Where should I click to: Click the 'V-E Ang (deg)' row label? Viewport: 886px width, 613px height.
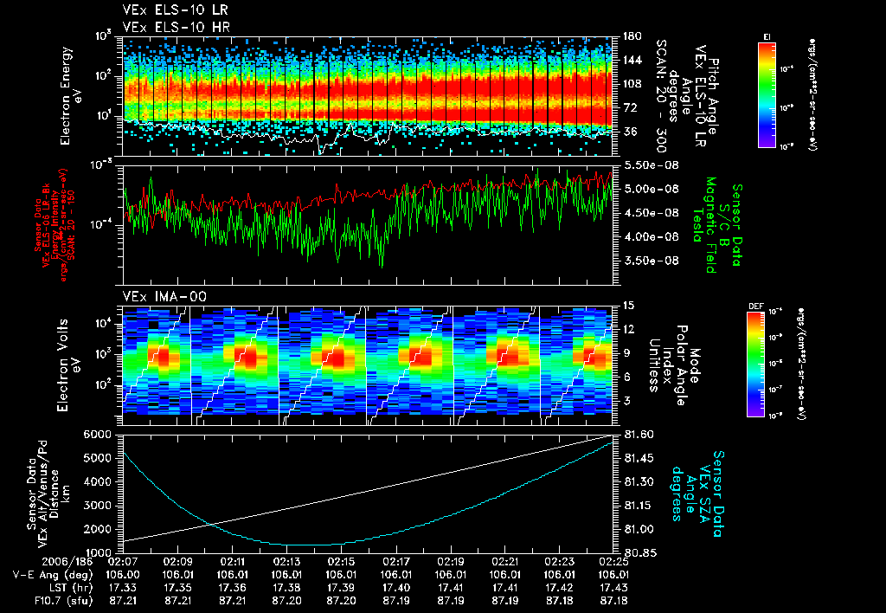point(53,575)
